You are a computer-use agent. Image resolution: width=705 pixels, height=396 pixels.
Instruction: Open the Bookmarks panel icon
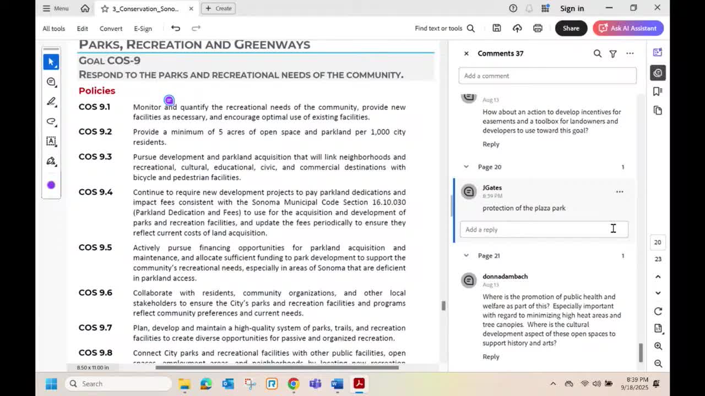pos(658,91)
